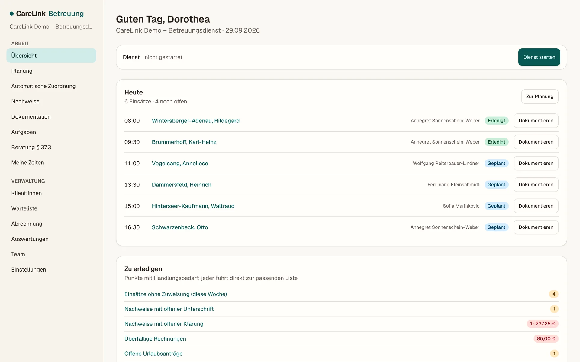Click Dokumentieren for Brummerhoff visit
This screenshot has width=580, height=362.
[x=536, y=142]
